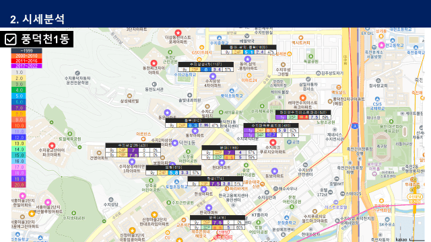Click the 수지삼성4차 (1137) label header

pos(206,65)
